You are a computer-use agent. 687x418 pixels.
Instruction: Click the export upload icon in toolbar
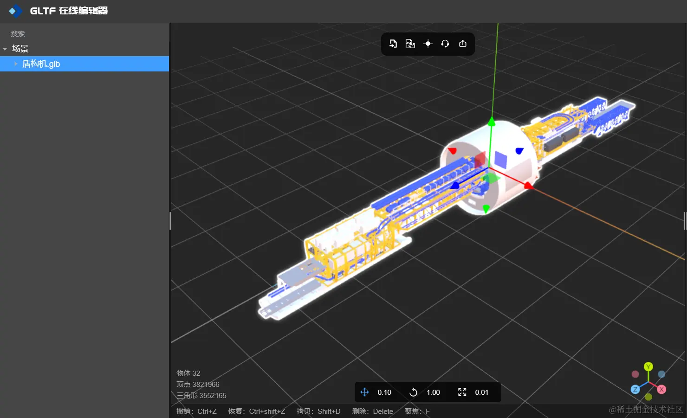(x=463, y=44)
